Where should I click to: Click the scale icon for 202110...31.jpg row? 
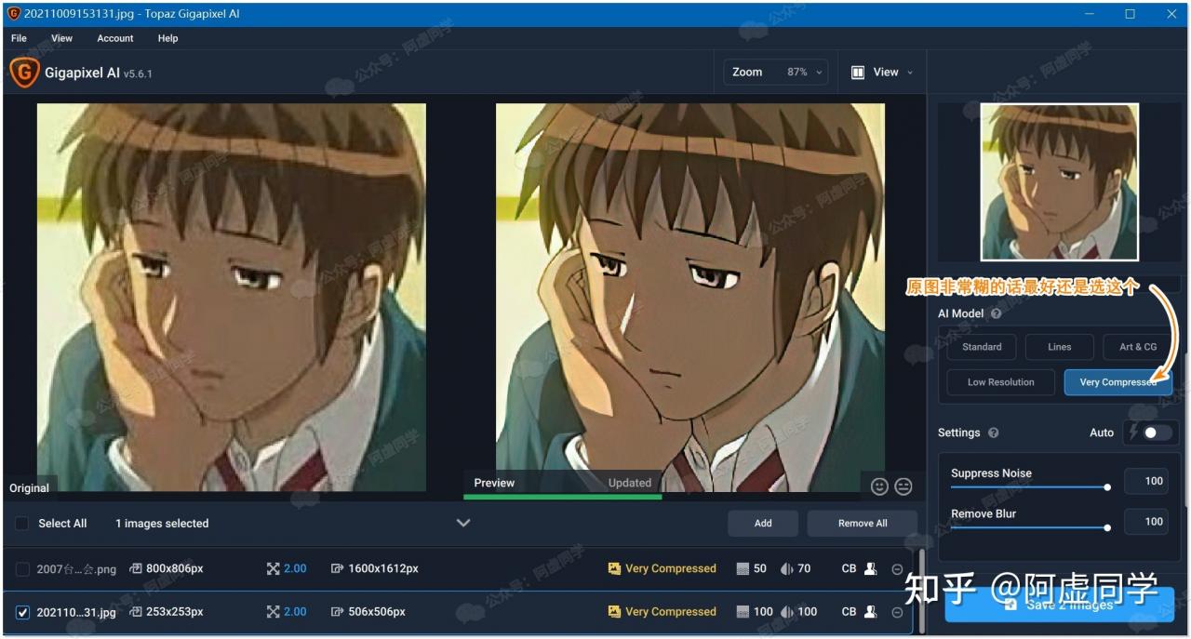coord(273,612)
